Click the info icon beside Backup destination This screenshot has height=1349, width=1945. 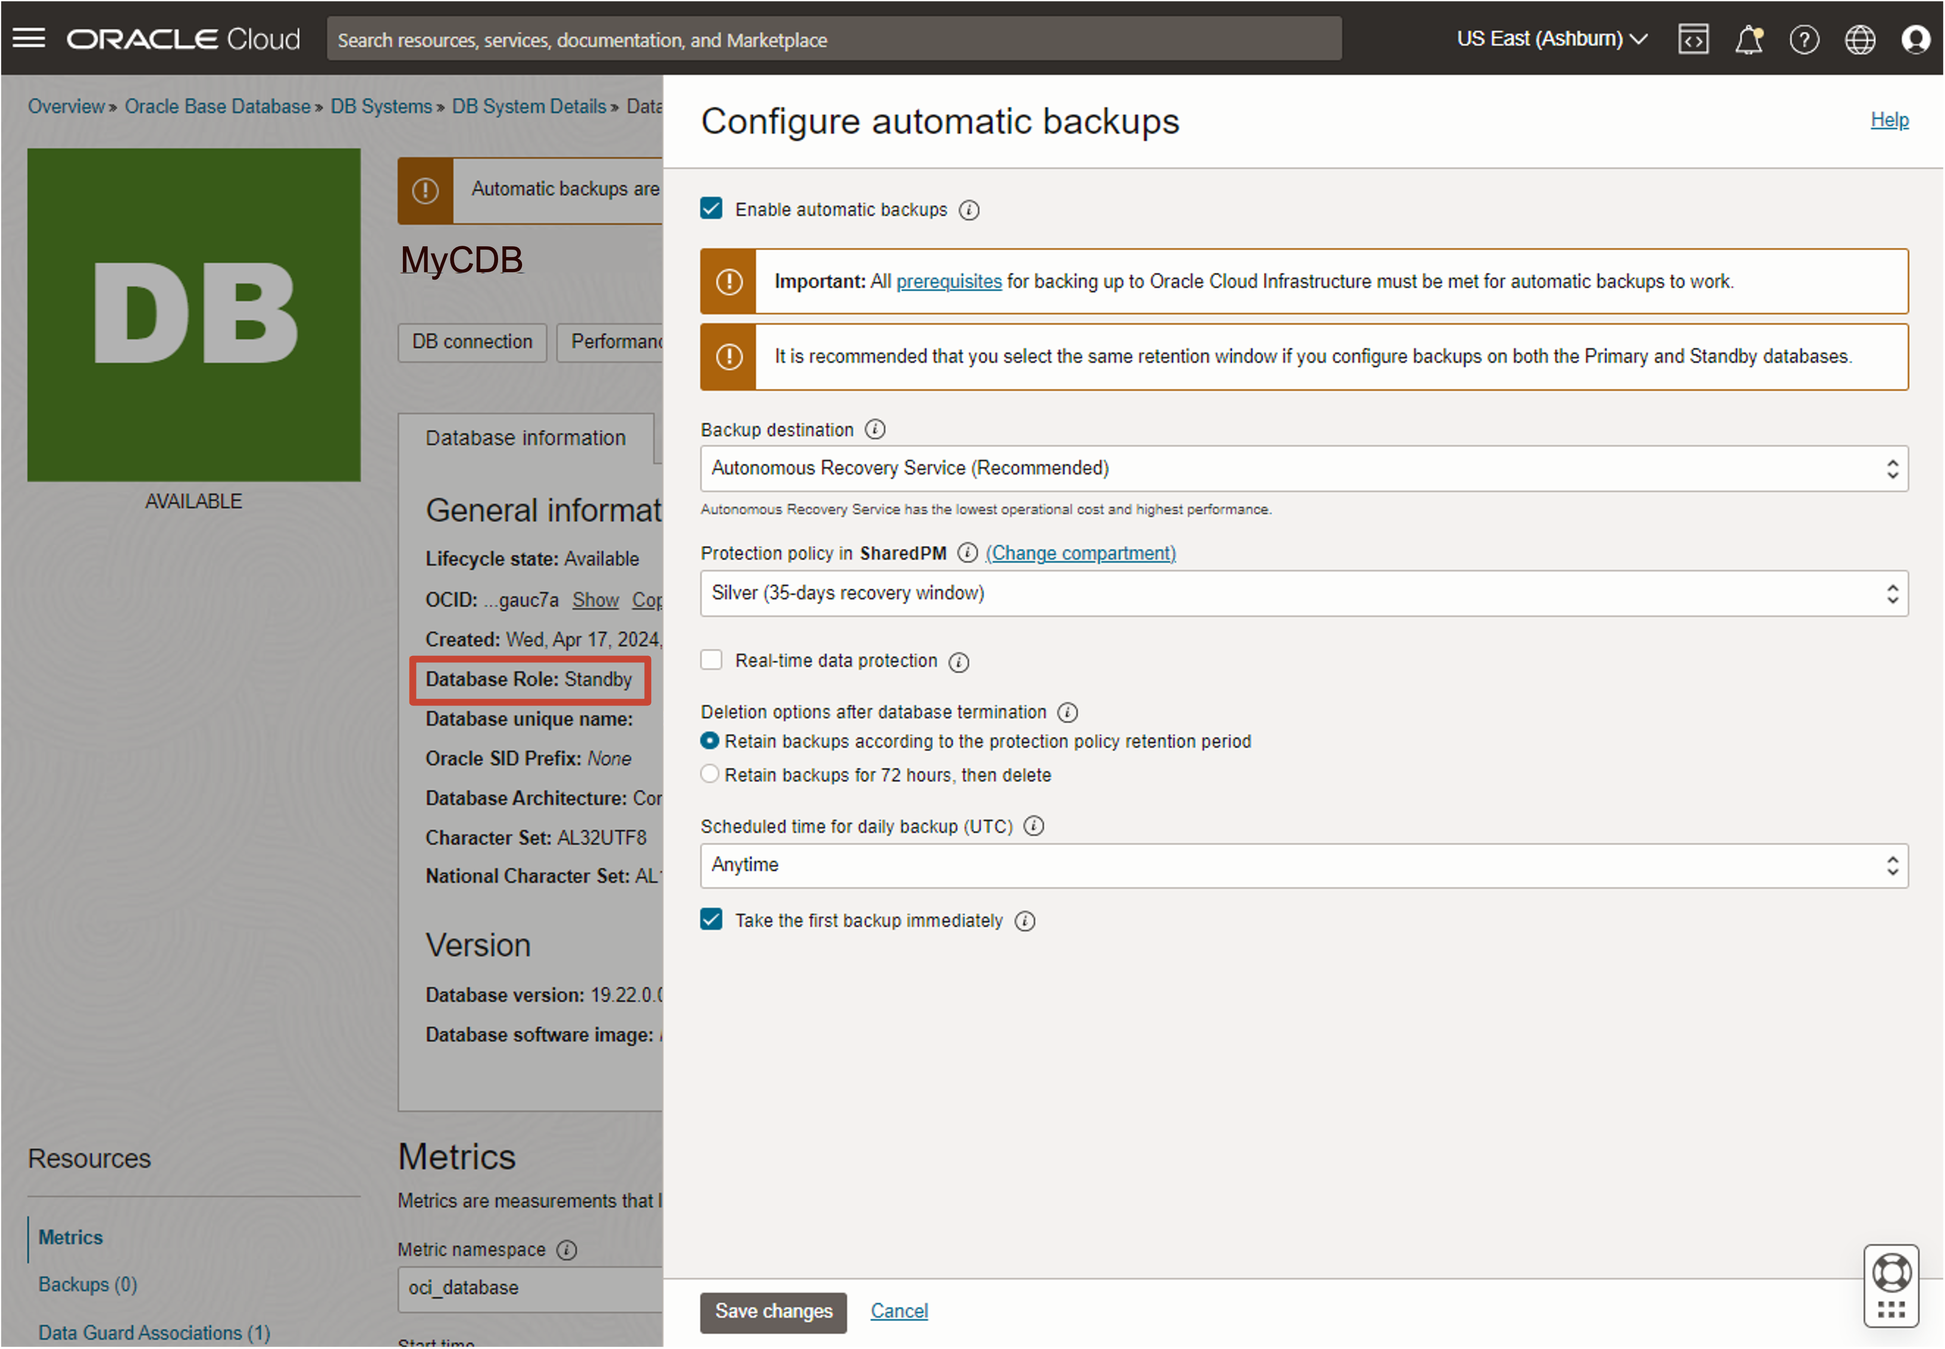pyautogui.click(x=875, y=429)
